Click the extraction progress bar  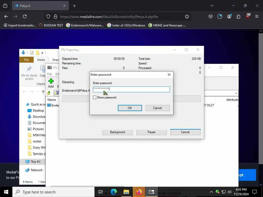pos(131,99)
